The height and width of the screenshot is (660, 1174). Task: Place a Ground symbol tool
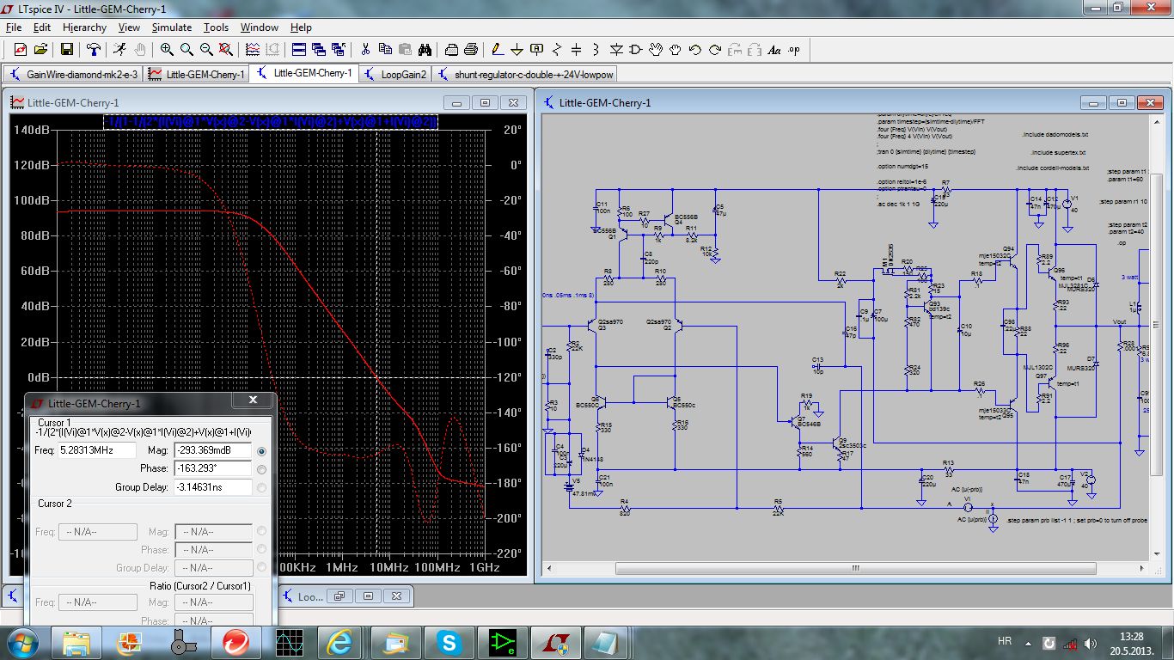pos(517,50)
